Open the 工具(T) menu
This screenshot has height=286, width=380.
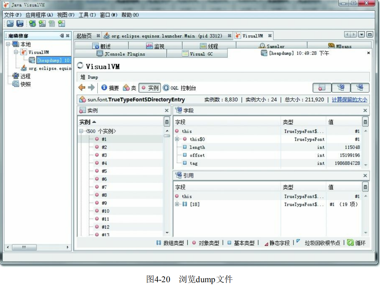87,15
